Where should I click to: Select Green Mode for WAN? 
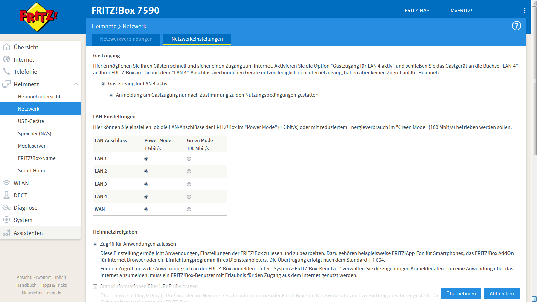click(x=189, y=209)
